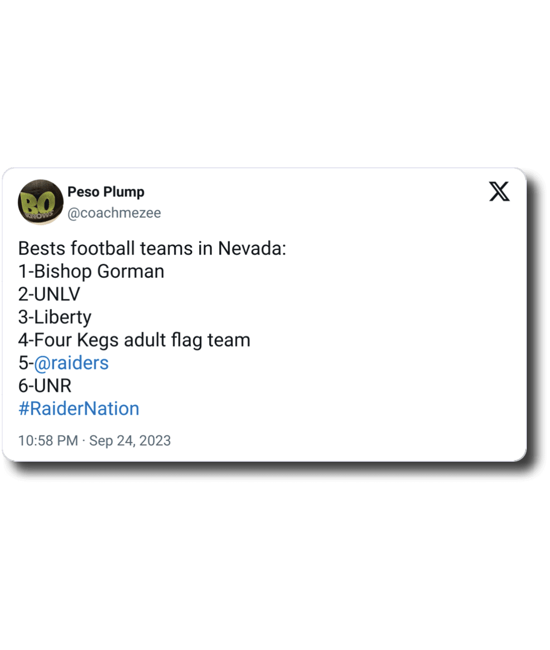Click the Peso Plump display name
550x650 pixels.
(x=106, y=192)
